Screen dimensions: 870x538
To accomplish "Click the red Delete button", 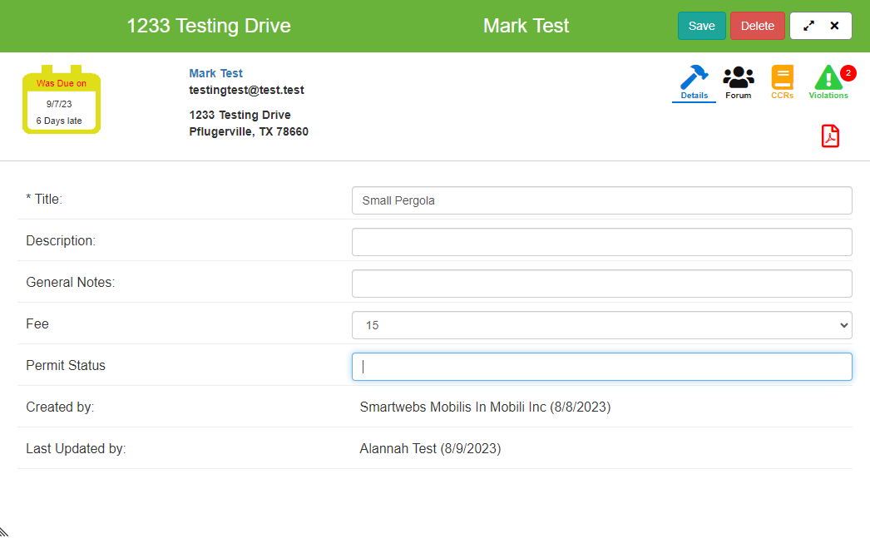I will tap(758, 26).
